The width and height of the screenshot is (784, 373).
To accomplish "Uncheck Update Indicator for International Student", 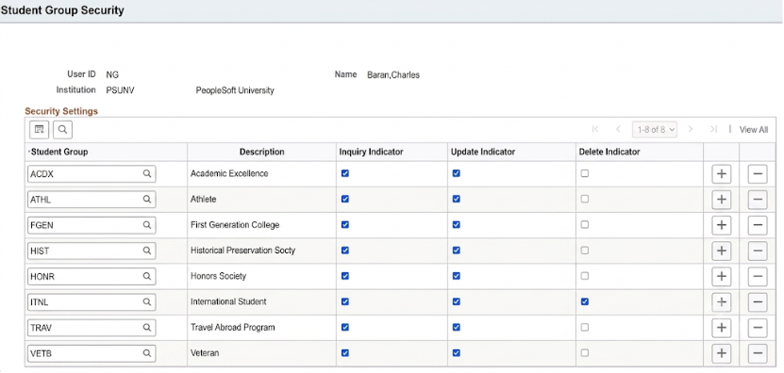I will coord(456,301).
